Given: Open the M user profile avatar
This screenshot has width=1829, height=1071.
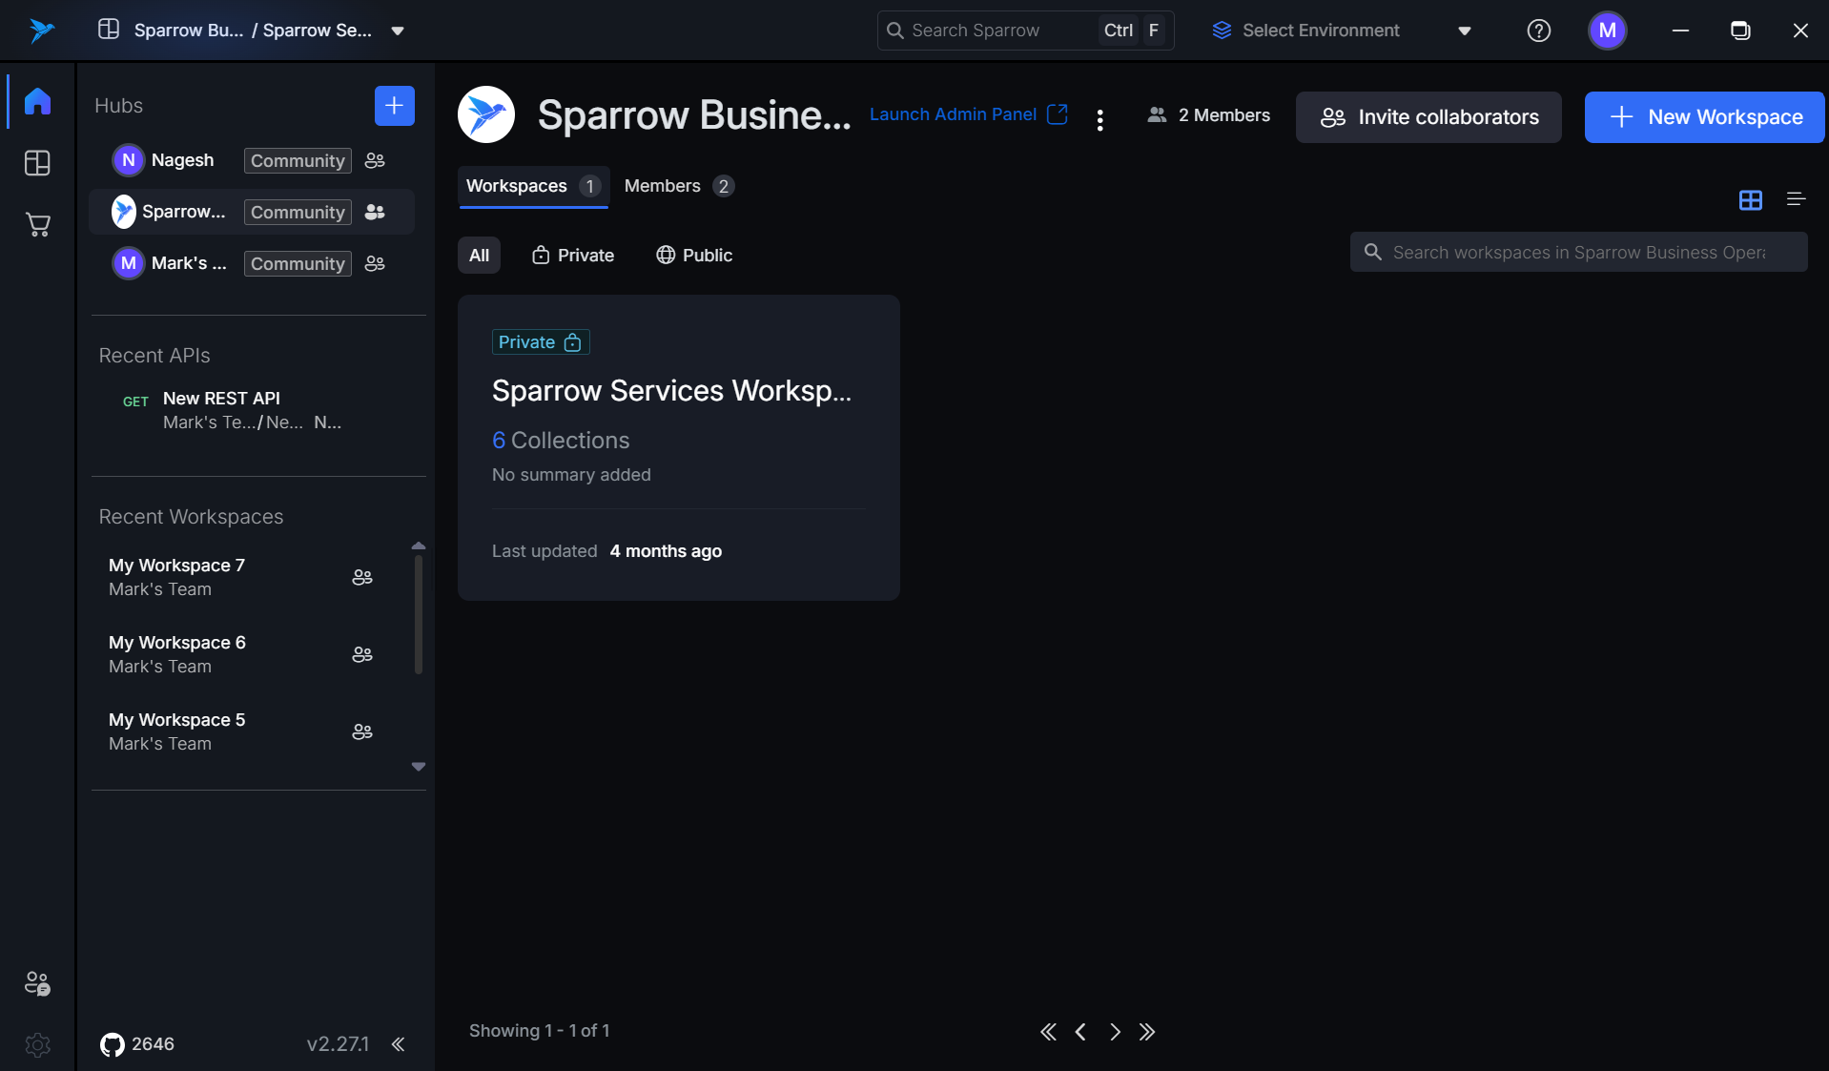Looking at the screenshot, I should point(1607,31).
